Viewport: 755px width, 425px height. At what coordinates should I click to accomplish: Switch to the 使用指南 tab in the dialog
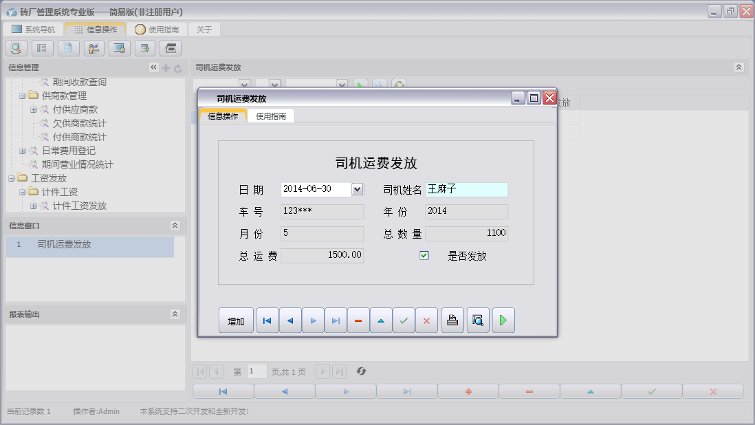271,116
